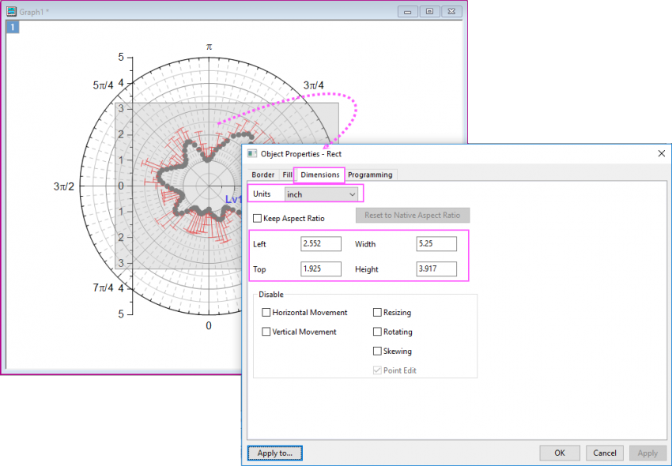Toggle the Resizing checkbox
This screenshot has width=672, height=466.
tap(377, 313)
